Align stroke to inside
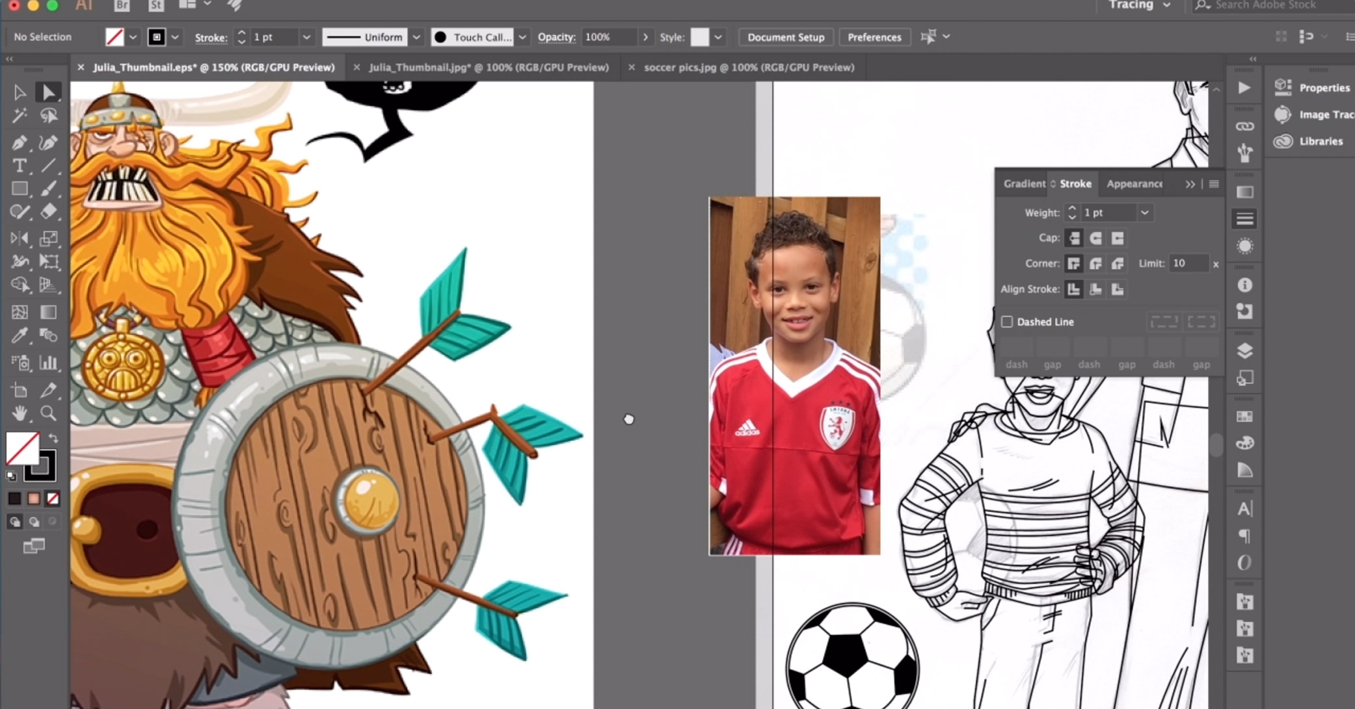1355x709 pixels. [1095, 289]
